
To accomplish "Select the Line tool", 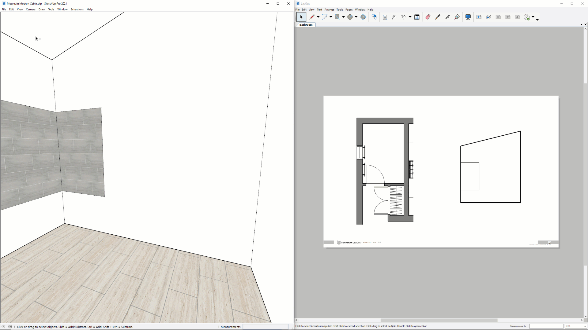I will (x=311, y=17).
